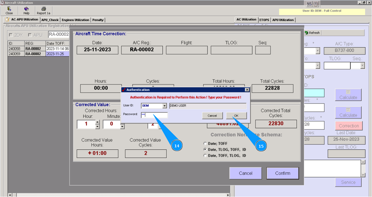The image size is (372, 197).
Task: Select Date; TOFF normalize schema
Action: pyautogui.click(x=205, y=144)
